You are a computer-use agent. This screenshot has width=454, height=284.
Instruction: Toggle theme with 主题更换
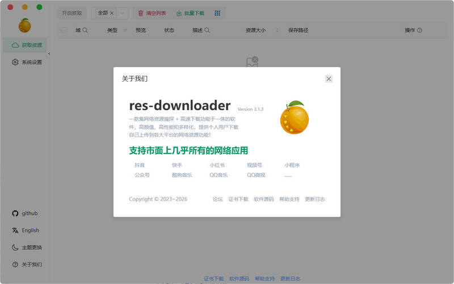pyautogui.click(x=27, y=247)
